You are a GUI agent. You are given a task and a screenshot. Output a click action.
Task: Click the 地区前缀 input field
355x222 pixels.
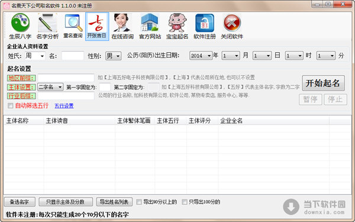66,78
